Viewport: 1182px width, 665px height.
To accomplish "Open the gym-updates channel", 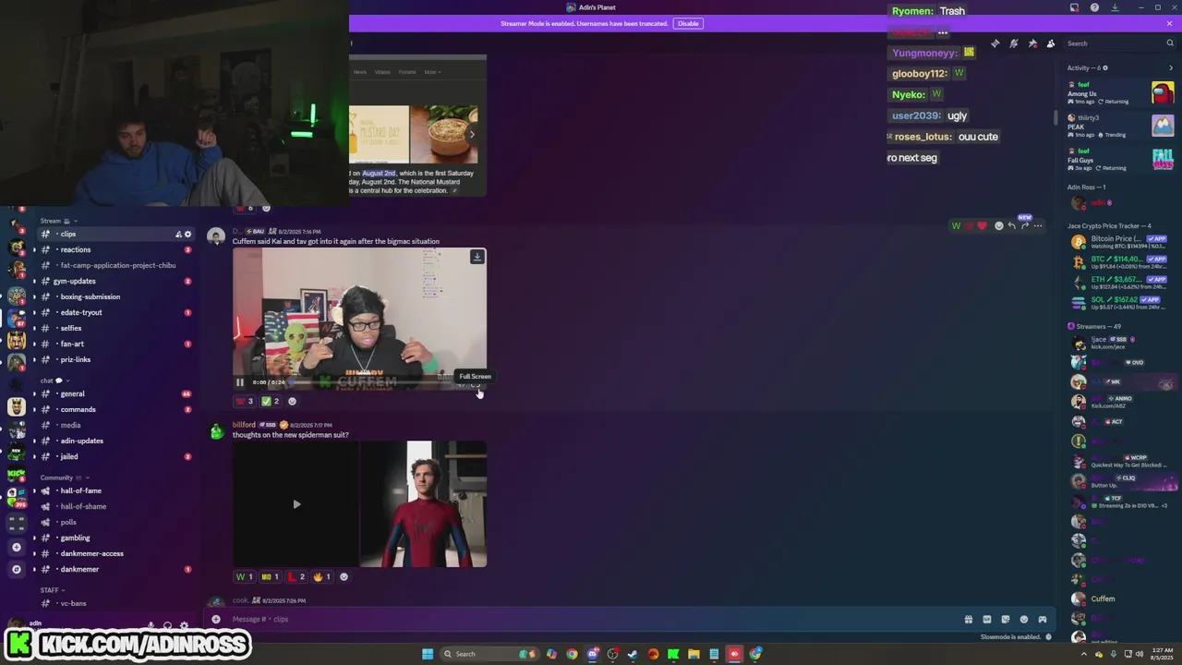I will point(115,281).
